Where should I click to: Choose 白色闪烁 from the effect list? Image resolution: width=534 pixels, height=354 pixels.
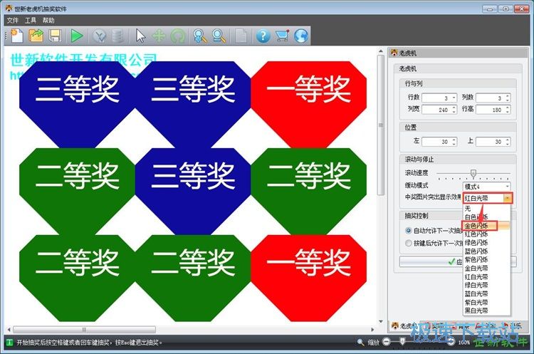487,217
